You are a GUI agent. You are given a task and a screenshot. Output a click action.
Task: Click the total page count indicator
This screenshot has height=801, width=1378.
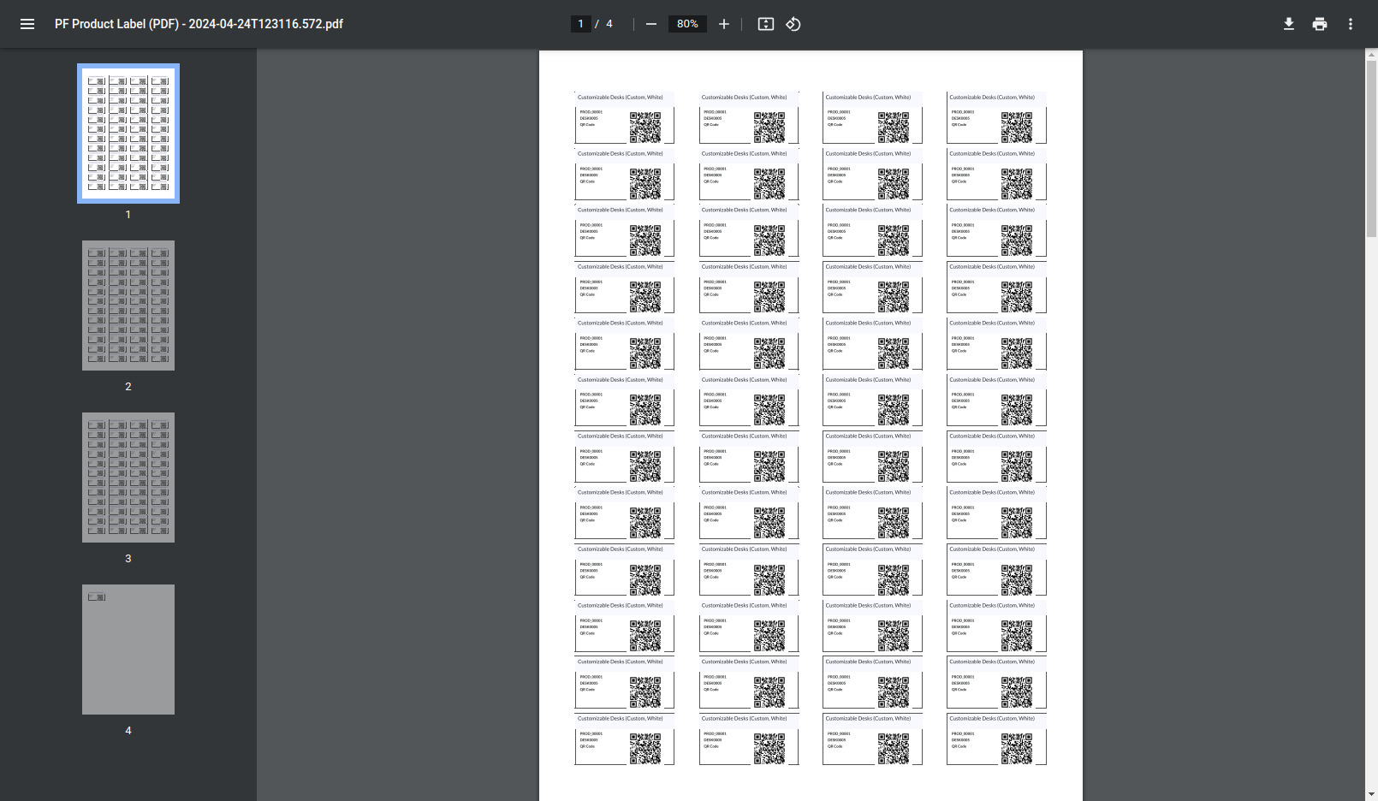coord(609,24)
